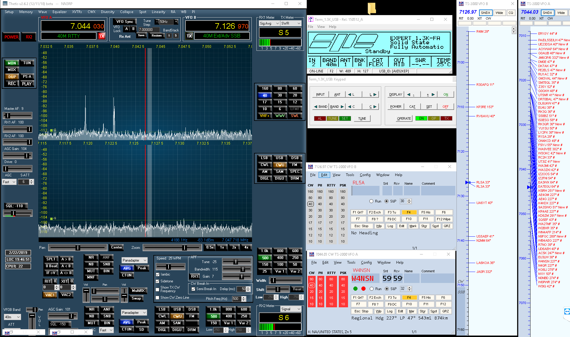Click the BAND right-arrow button in the Keypad

coord(337,107)
